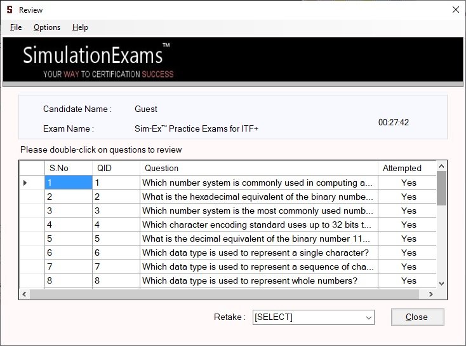Viewport: 466px width, 346px height.
Task: Click S.No cell 3
Action: pyautogui.click(x=69, y=211)
